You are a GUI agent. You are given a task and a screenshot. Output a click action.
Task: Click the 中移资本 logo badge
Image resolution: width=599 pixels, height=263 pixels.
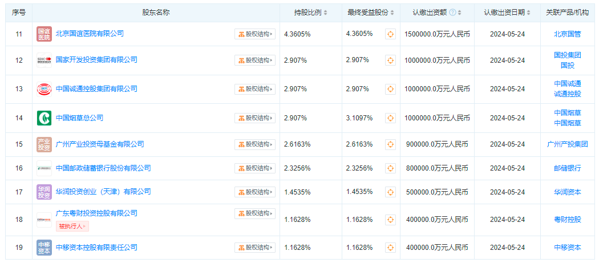[44, 248]
